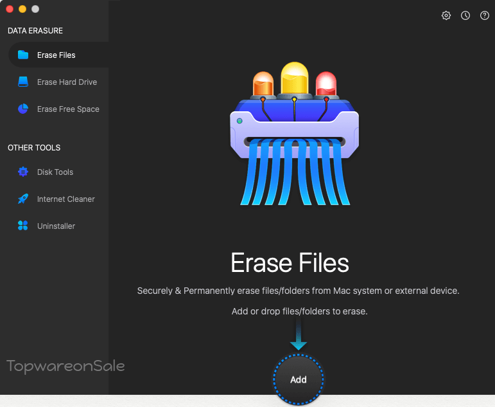Close the window with the red button

10,9
